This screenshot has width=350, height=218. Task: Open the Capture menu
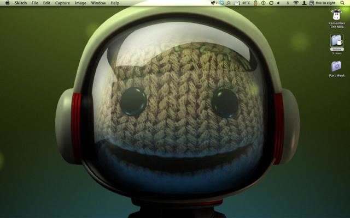tap(62, 3)
